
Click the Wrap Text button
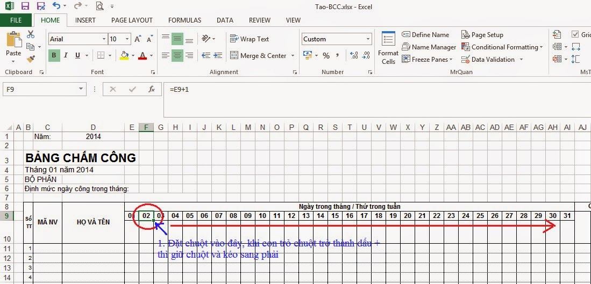click(250, 39)
